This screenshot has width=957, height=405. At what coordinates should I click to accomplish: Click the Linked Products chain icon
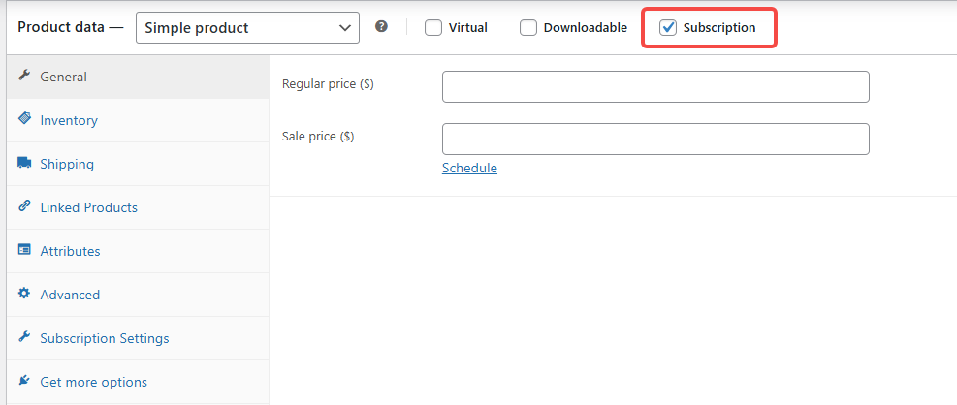(24, 206)
